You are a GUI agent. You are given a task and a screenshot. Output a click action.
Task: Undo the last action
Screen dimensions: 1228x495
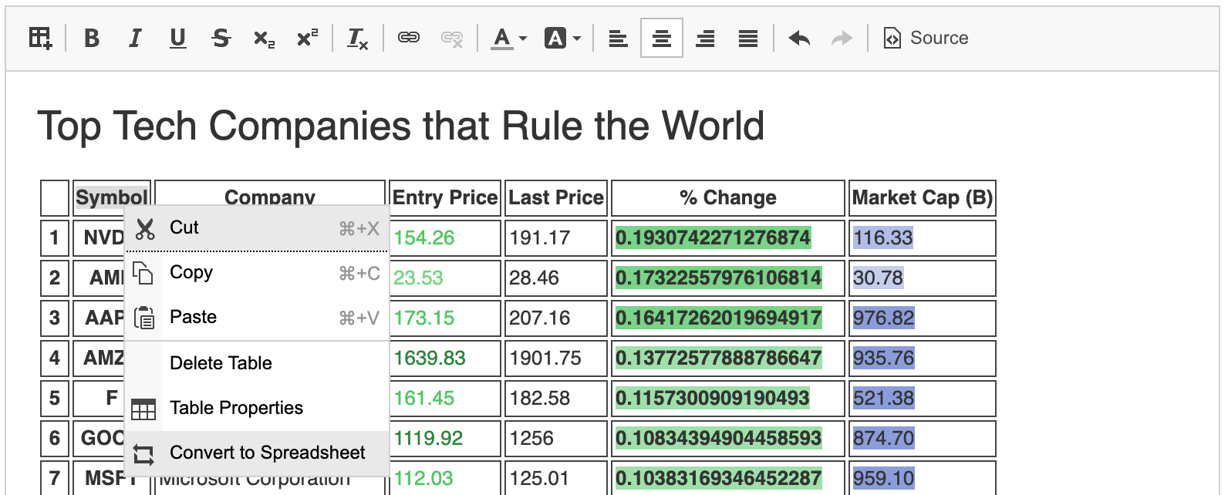coord(799,38)
